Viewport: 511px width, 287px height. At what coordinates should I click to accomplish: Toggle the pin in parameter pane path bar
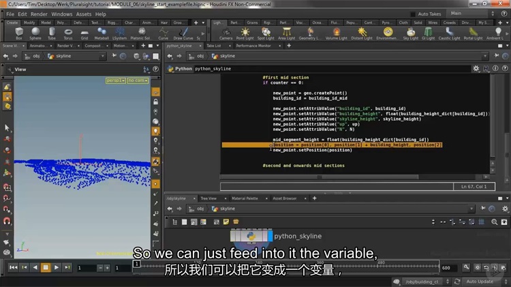point(496,56)
